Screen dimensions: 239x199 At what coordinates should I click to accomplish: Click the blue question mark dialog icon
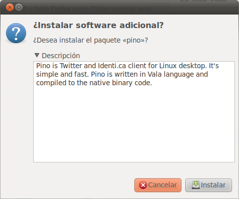16,33
